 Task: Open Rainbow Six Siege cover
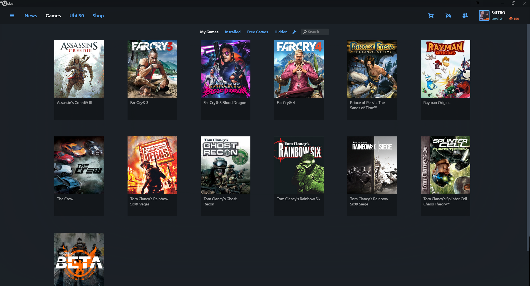(x=372, y=165)
